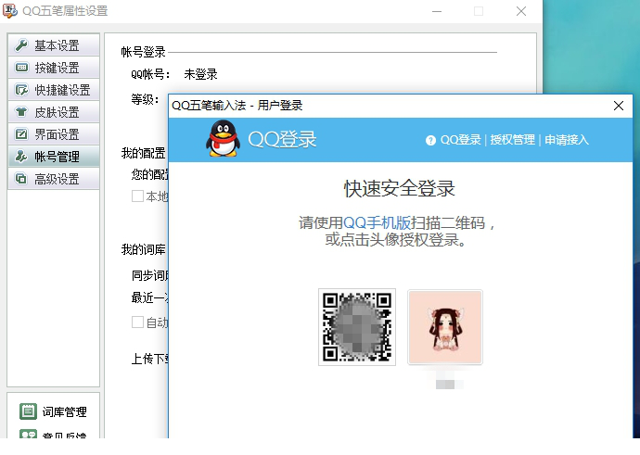Click the shortcut icon beside 快捷键设置
The width and height of the screenshot is (640, 455).
point(20,90)
